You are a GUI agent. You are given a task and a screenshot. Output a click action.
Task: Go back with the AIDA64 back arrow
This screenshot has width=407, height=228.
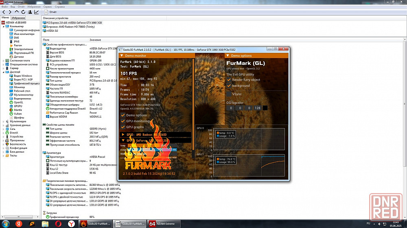coord(4,12)
